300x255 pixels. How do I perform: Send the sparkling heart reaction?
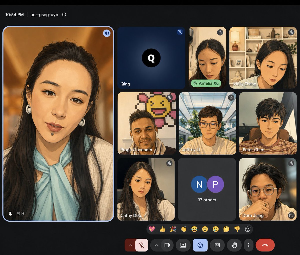152,229
